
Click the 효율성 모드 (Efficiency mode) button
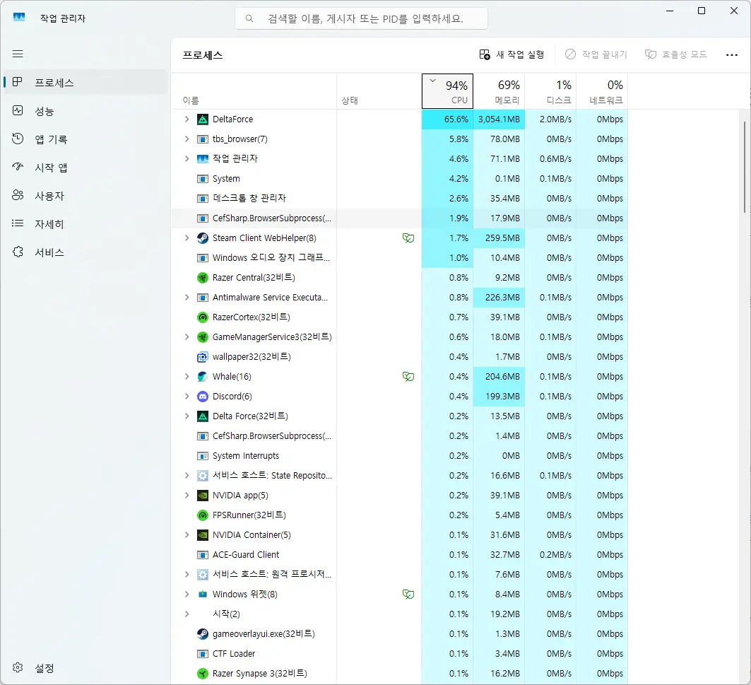click(x=675, y=54)
